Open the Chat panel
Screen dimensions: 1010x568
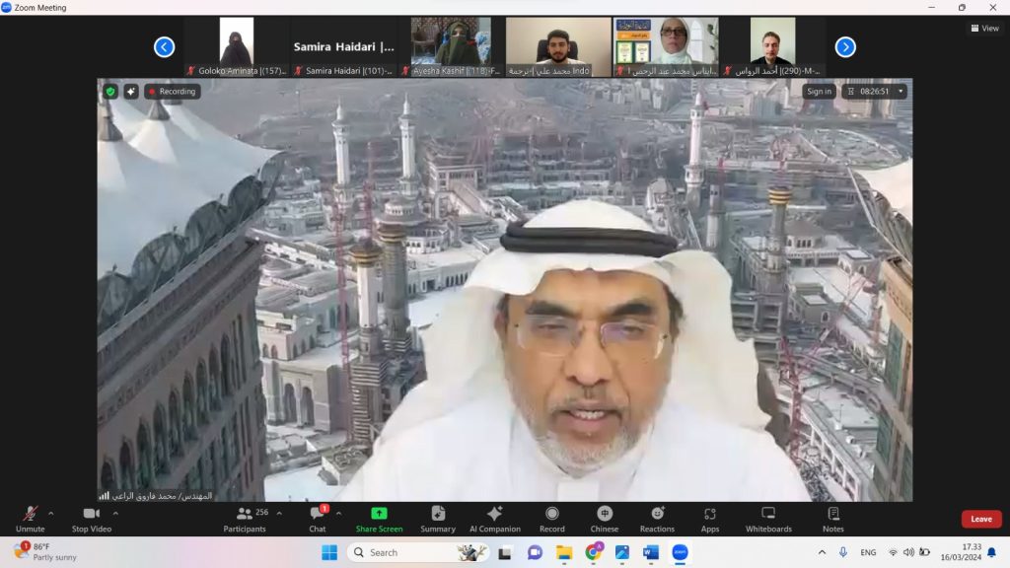point(317,519)
